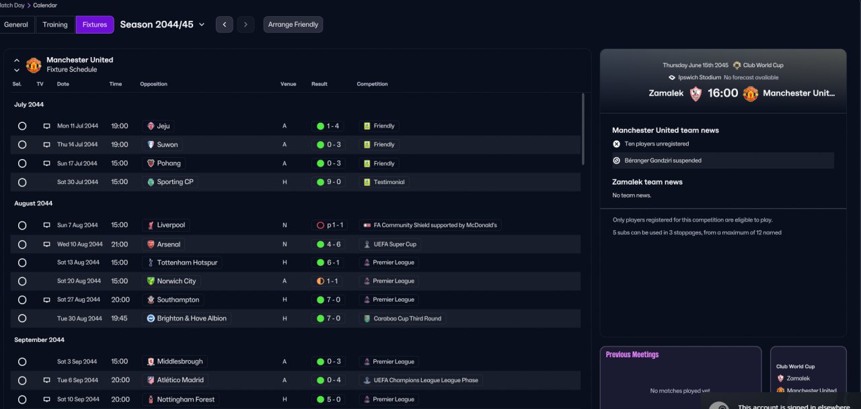Click the Ipswich Stadium icon
The width and height of the screenshot is (861, 409).
[671, 77]
